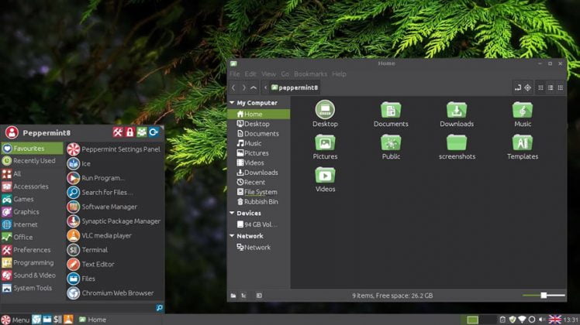Select Home in the sidebar

(x=258, y=114)
